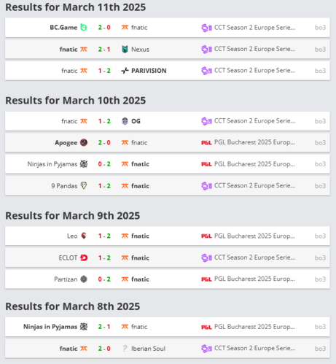
Task: Open the PARIVISION team name link
Action: 149,71
